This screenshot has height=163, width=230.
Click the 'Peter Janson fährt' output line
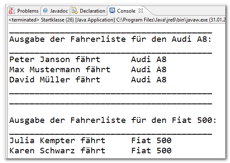pyautogui.click(x=55, y=60)
